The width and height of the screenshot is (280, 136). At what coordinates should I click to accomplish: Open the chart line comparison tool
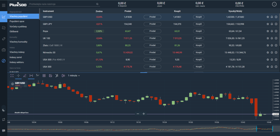pyautogui.click(x=37, y=75)
